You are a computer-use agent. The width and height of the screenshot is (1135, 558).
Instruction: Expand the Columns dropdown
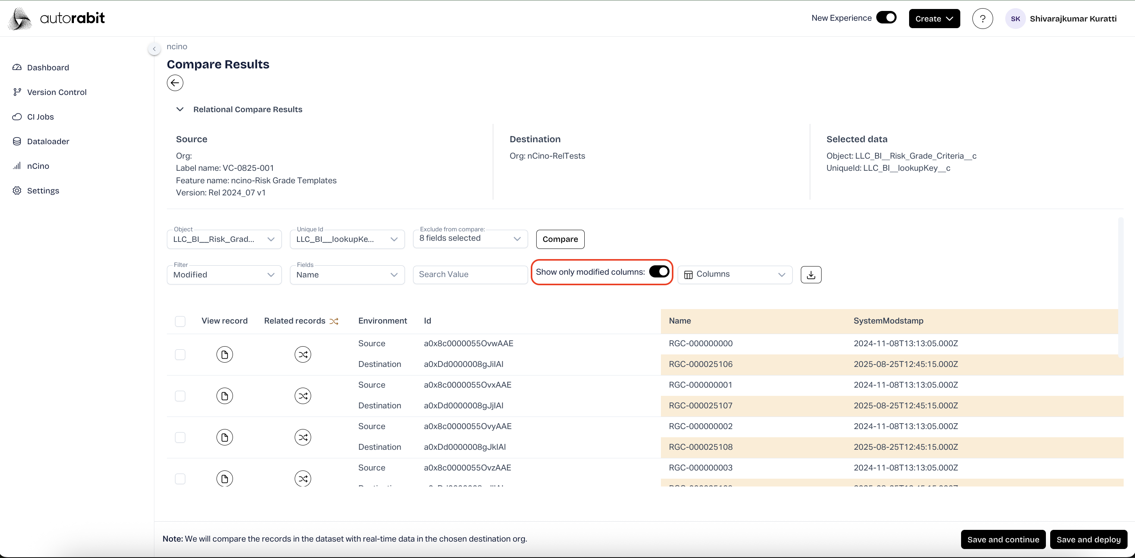coord(734,274)
